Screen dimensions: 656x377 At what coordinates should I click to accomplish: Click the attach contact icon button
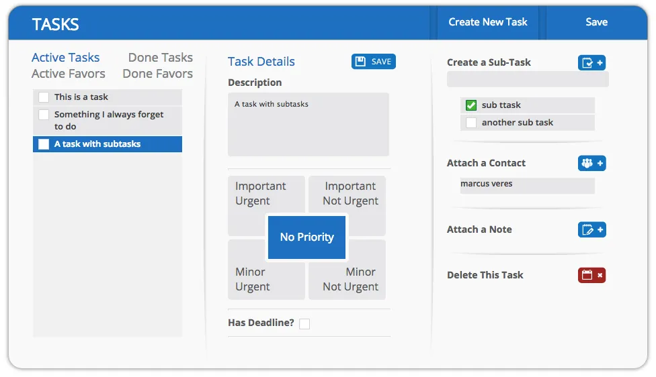click(x=591, y=163)
